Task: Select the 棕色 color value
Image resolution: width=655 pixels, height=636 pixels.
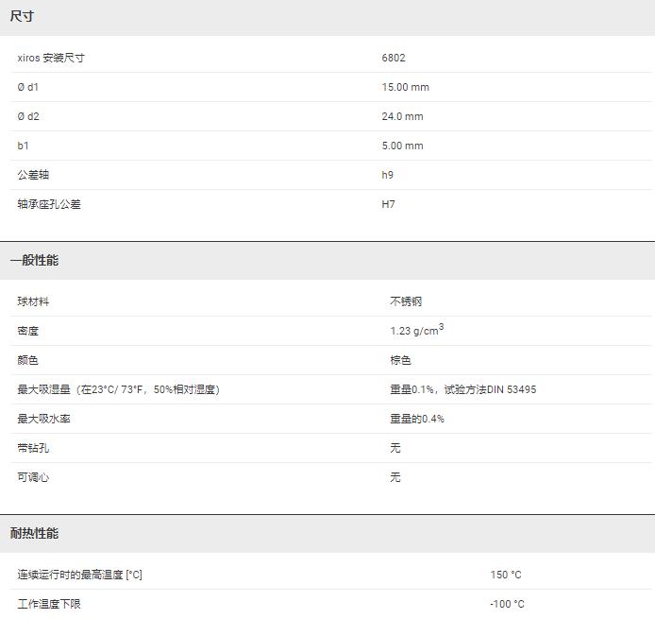Action: 400,360
